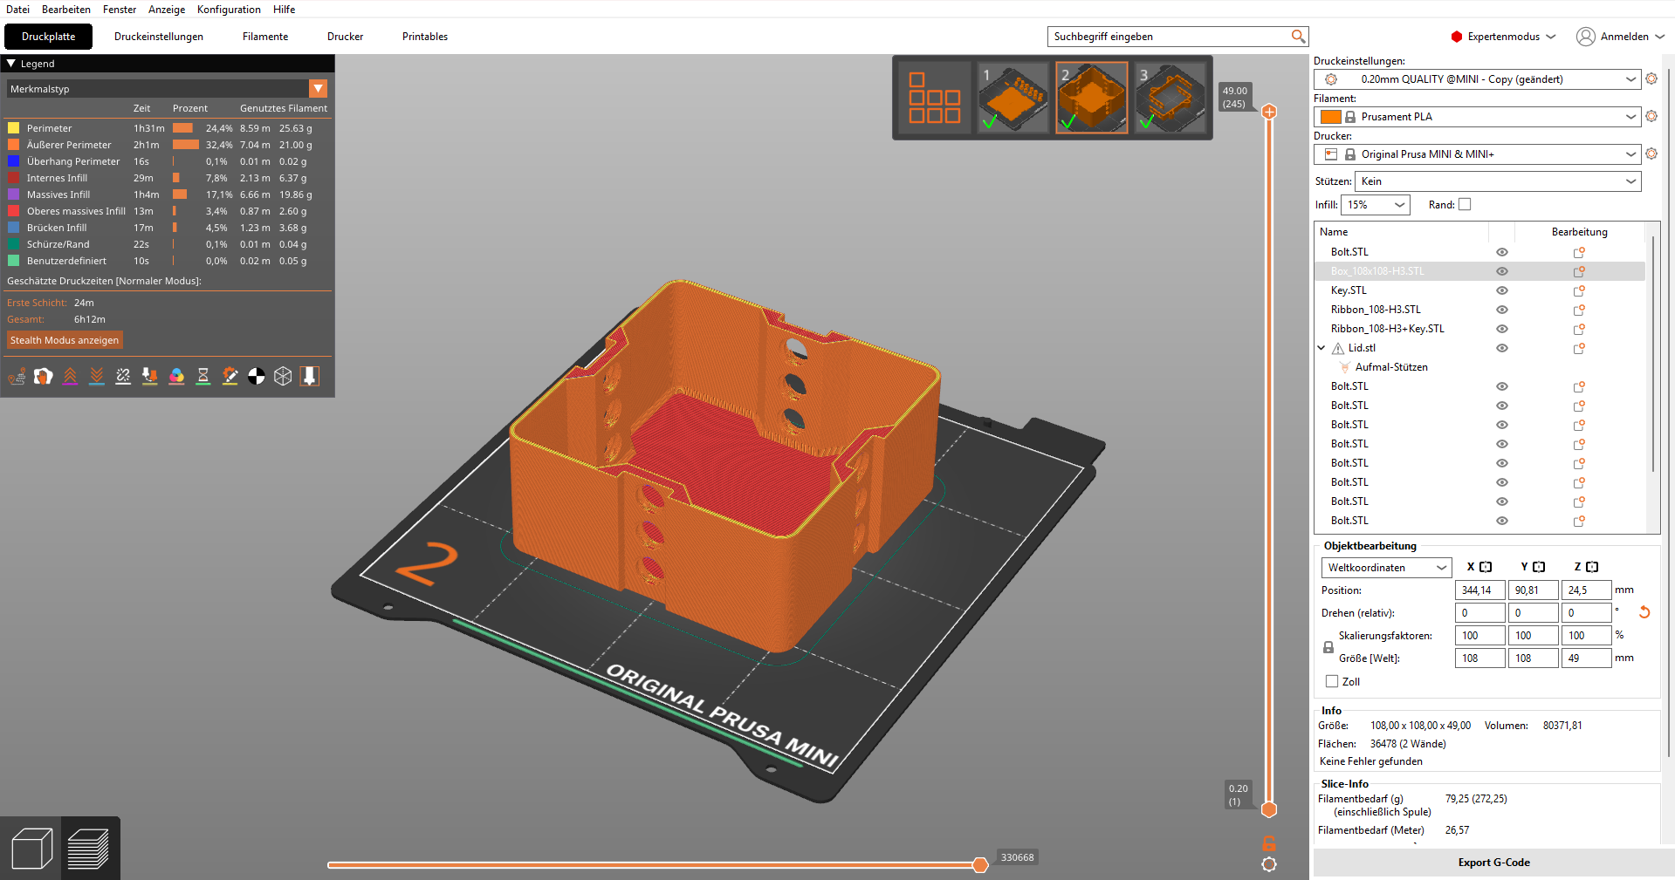The height and width of the screenshot is (880, 1675).
Task: Open the Konfiguration menu
Action: (229, 10)
